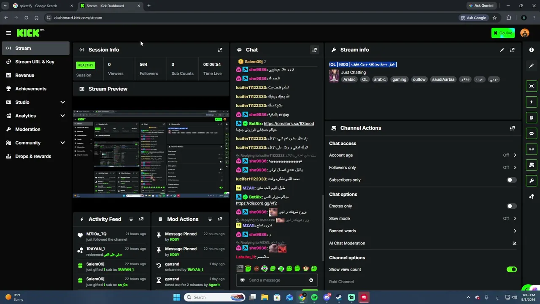Screen dimensions: 540x304
Task: Click the Stream Preview thumbnail
Action: (x=151, y=154)
